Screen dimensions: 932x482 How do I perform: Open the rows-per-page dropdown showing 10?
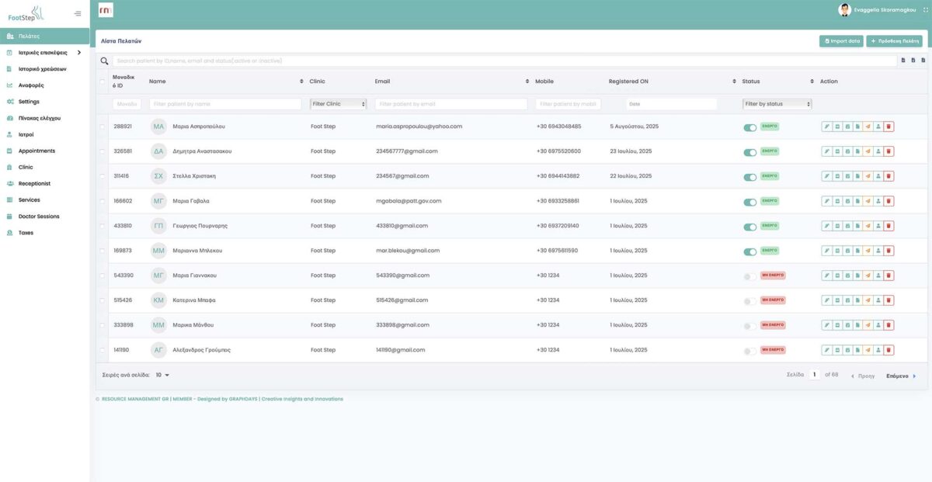[162, 375]
